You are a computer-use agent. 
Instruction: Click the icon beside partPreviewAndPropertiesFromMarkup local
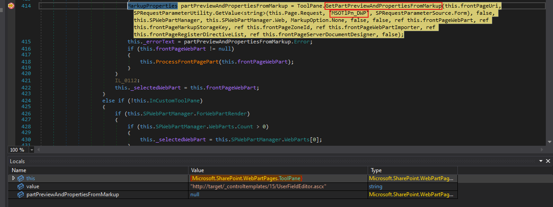click(x=21, y=194)
